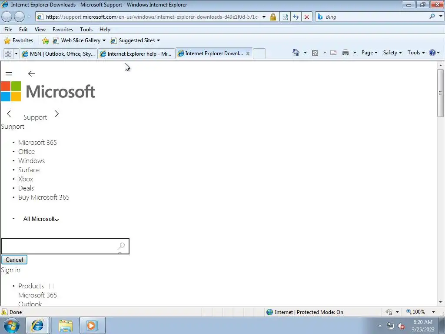Click the page search magnifier icon
445x334 pixels.
(122, 246)
